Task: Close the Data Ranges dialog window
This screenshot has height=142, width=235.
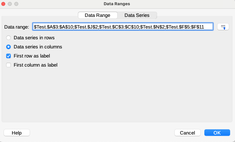Action: (4, 4)
